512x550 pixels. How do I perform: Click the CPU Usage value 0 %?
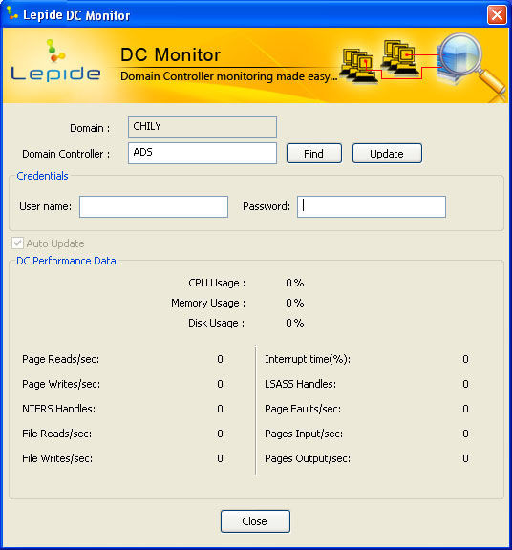coord(294,283)
